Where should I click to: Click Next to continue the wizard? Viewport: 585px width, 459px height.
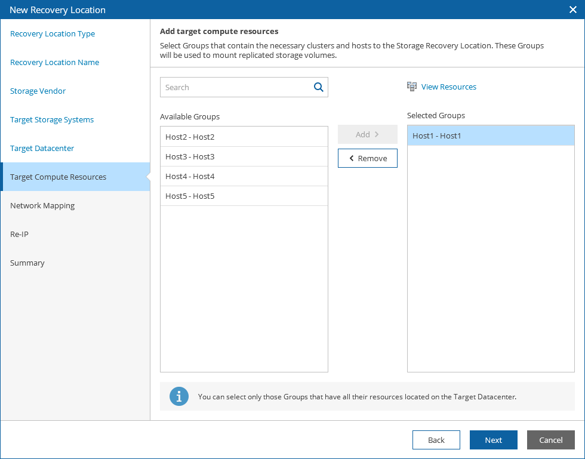click(x=493, y=440)
